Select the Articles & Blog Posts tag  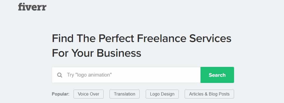209,94
